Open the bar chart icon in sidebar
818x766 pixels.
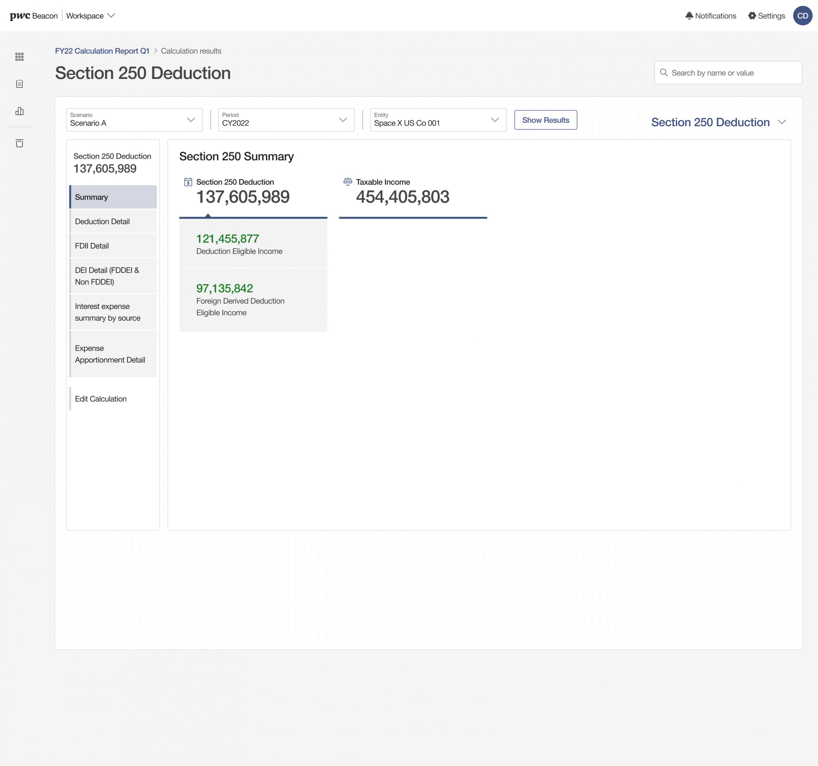19,111
